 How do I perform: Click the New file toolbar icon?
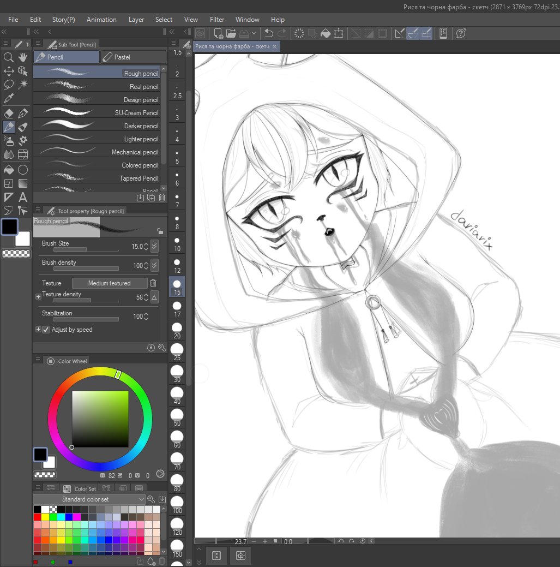pos(218,33)
